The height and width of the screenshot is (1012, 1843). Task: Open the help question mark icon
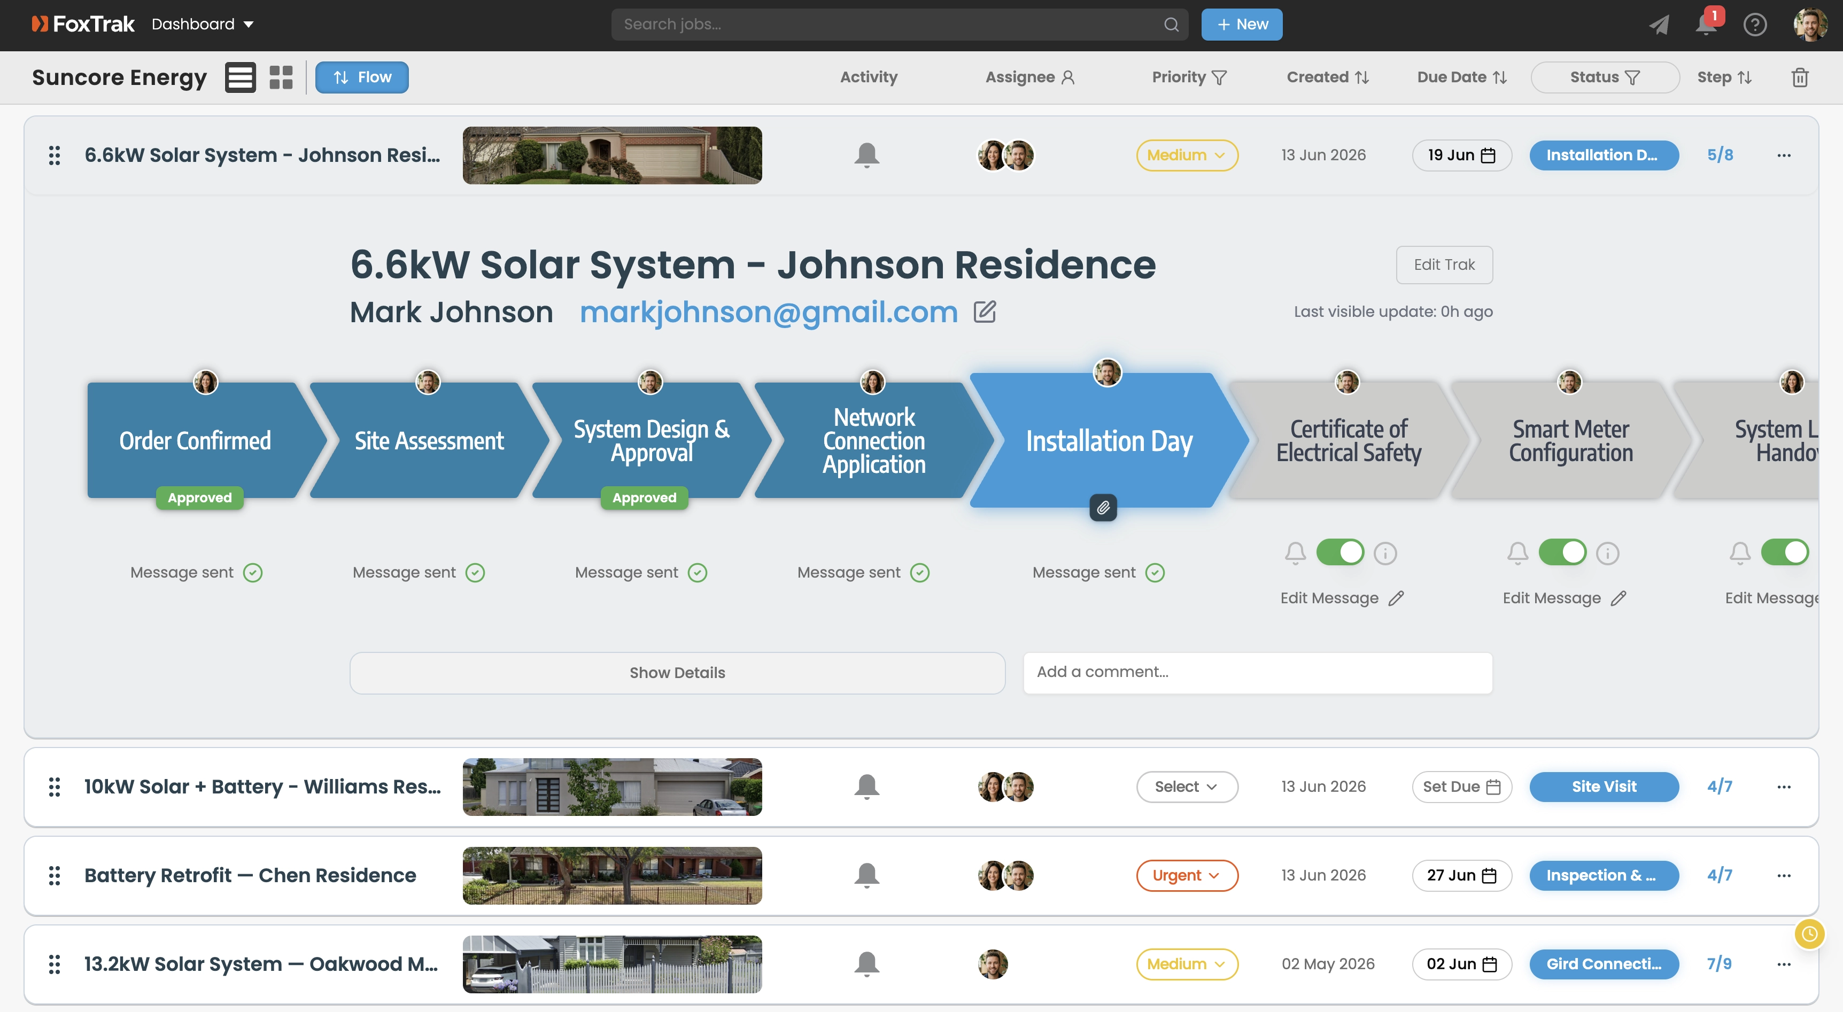coord(1755,25)
